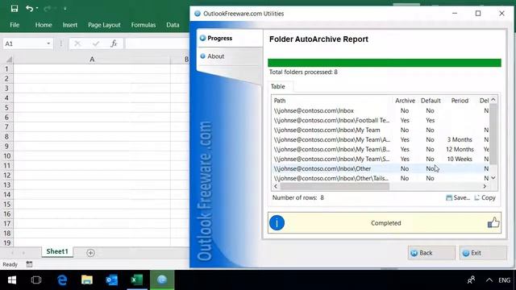Open Outlook from the taskbar
The width and height of the screenshot is (516, 290).
(x=112, y=280)
